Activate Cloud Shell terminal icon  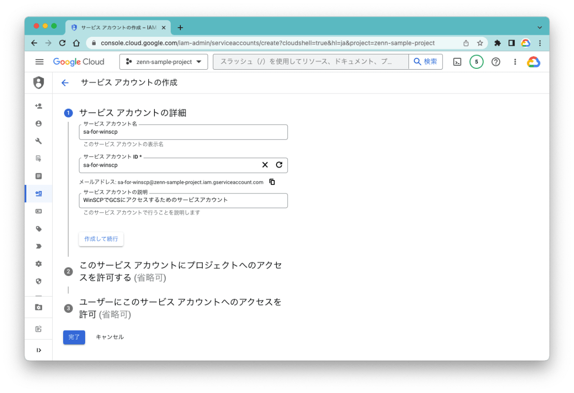457,62
